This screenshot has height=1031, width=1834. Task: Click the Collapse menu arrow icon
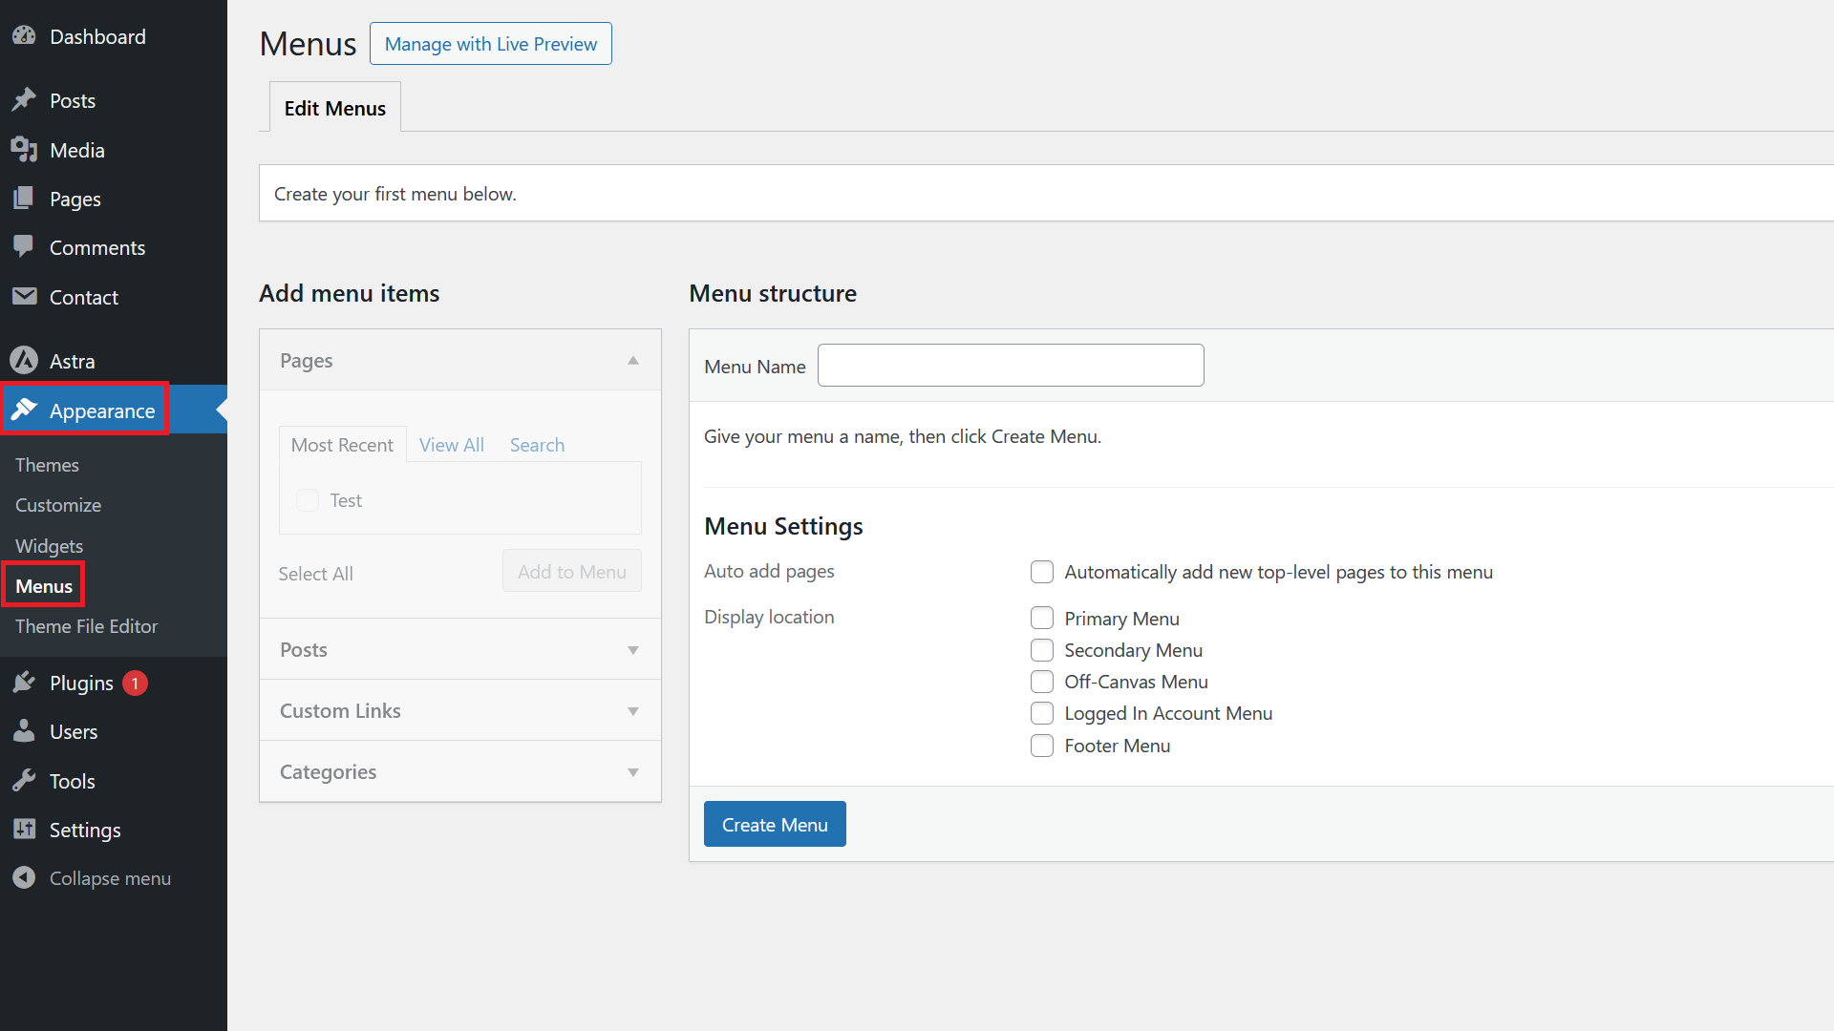[x=24, y=877]
